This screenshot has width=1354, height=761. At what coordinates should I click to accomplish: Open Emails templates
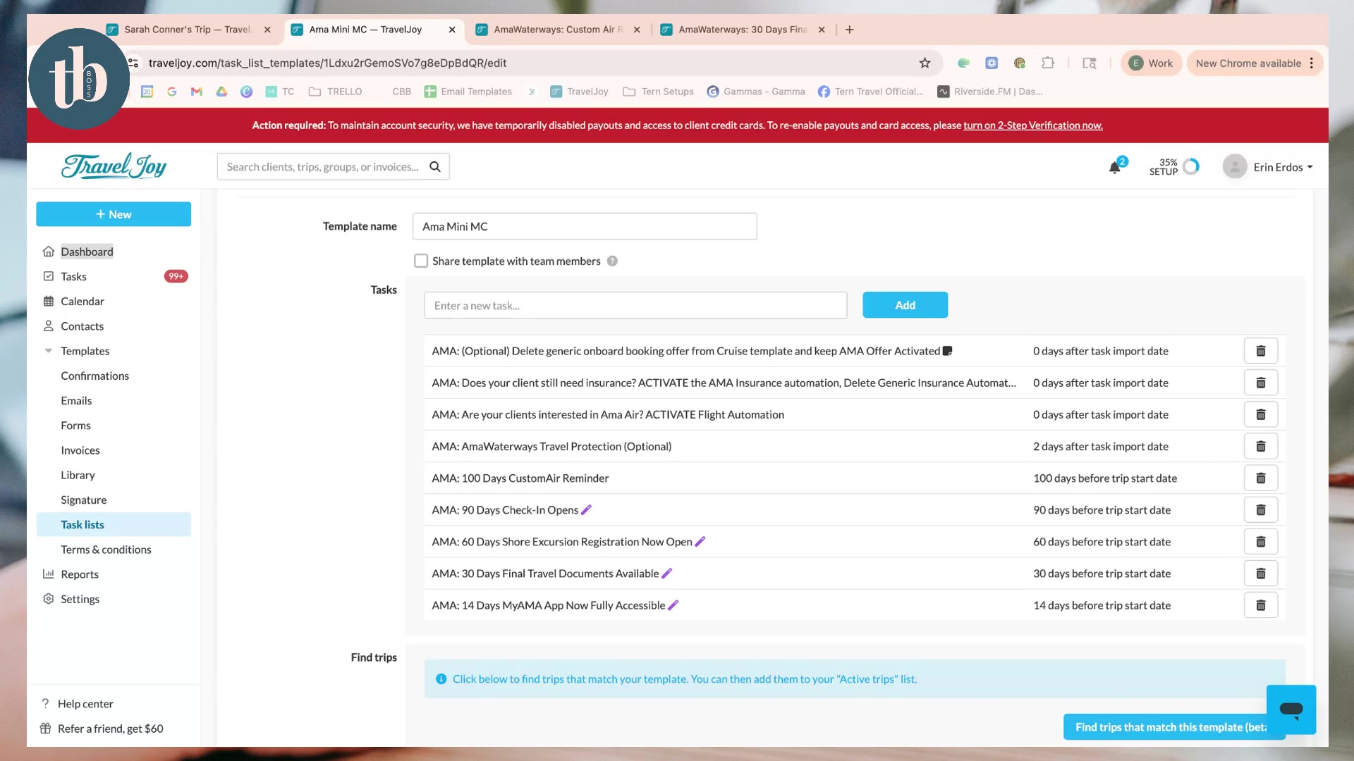pos(76,400)
